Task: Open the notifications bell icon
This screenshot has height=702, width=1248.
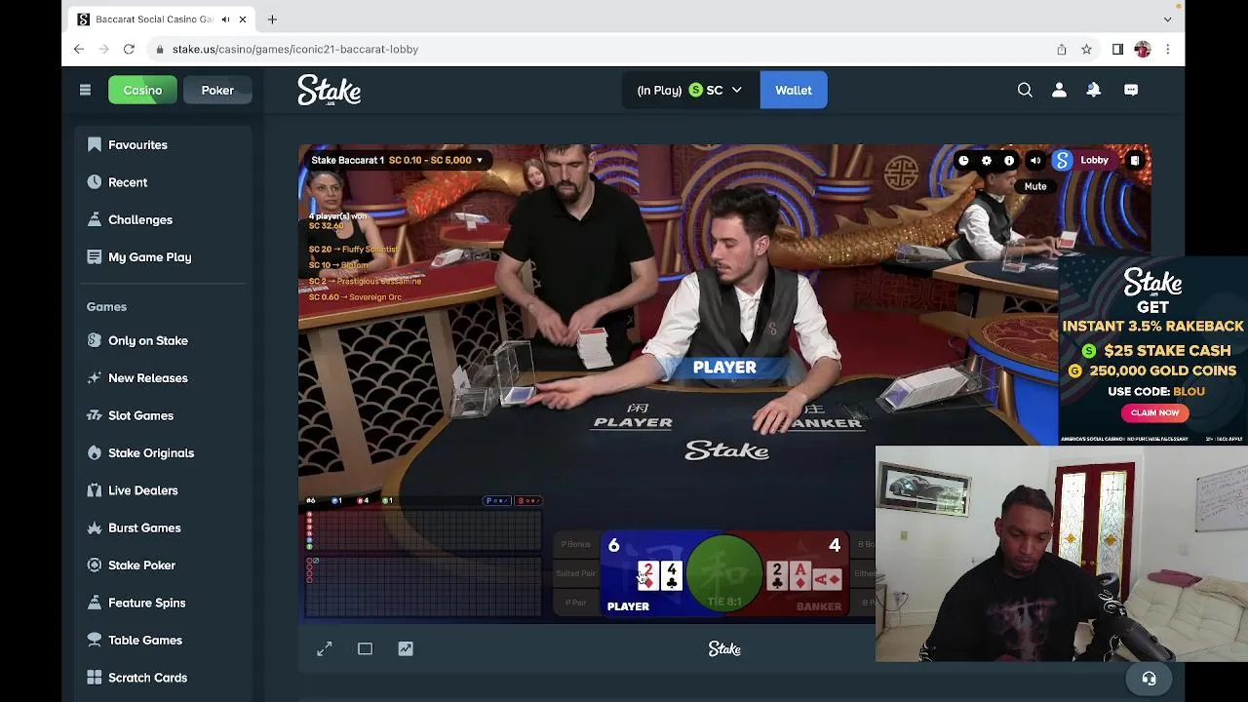Action: coord(1094,90)
